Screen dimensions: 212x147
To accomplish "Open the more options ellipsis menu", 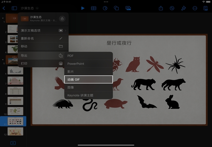I will (x=195, y=8).
